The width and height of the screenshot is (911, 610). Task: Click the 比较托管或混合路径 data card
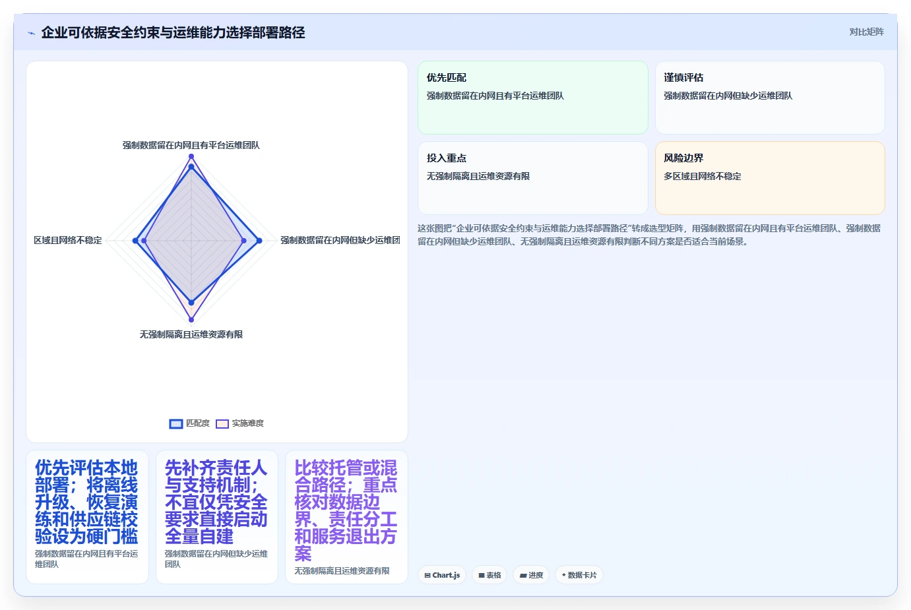pos(346,517)
